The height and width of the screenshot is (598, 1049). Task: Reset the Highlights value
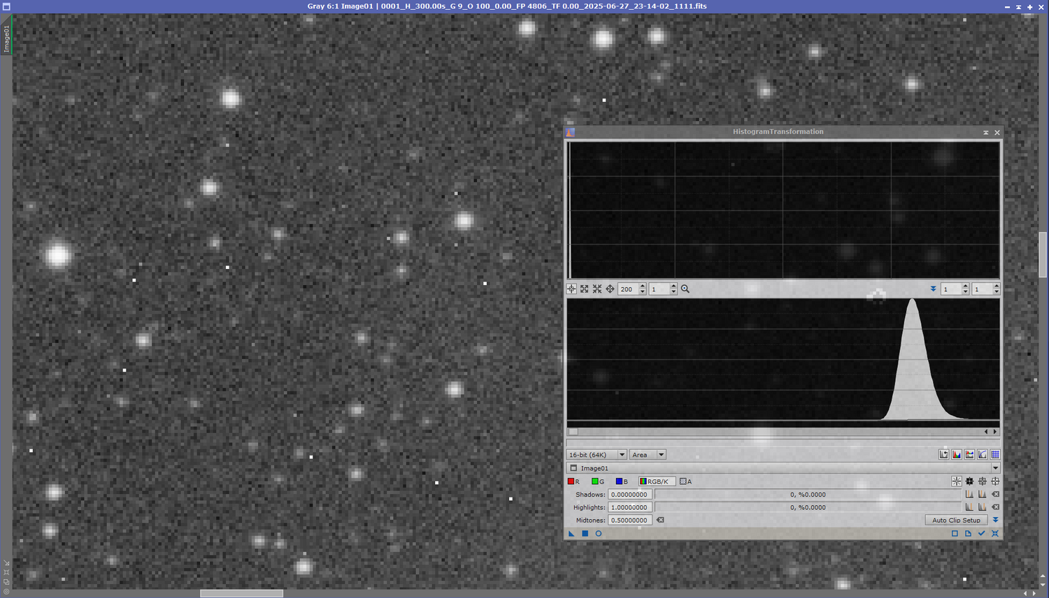pos(995,507)
